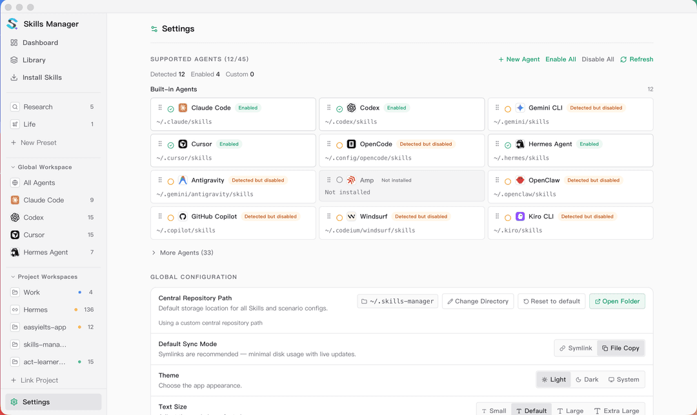This screenshot has height=415, width=697.
Task: Expand More Agents (33) list
Action: pos(182,253)
